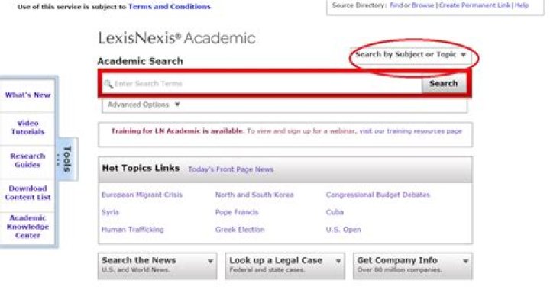
Task: Open the Help link
Action: click(522, 5)
